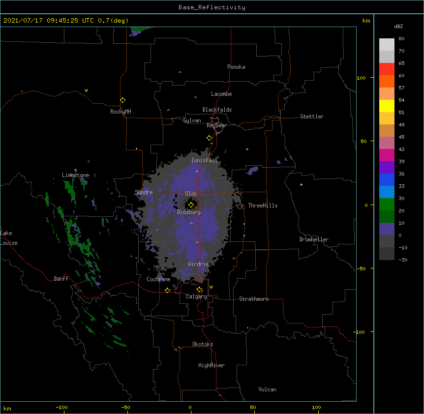Click the yellow diamond marker near RockyMH
The width and height of the screenshot is (424, 414).
(x=122, y=100)
